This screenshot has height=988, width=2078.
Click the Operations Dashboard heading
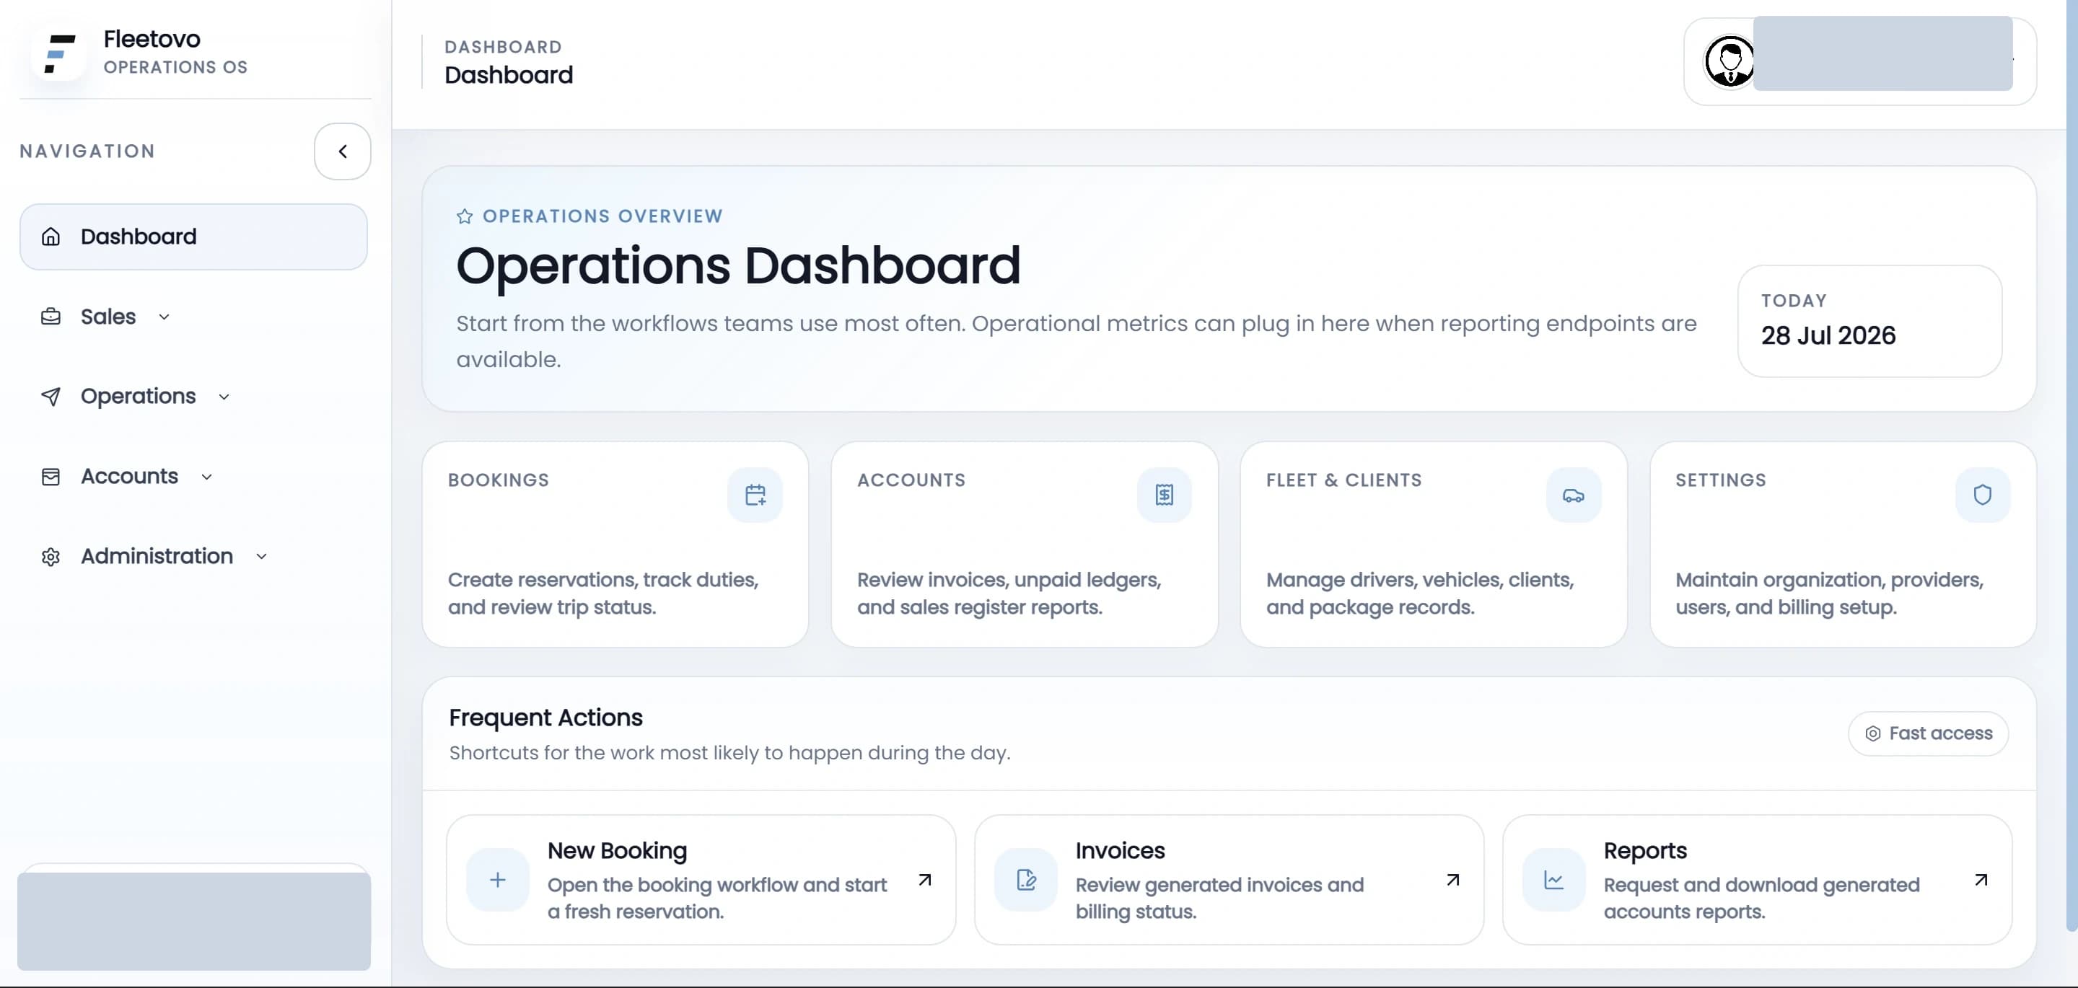(x=738, y=265)
